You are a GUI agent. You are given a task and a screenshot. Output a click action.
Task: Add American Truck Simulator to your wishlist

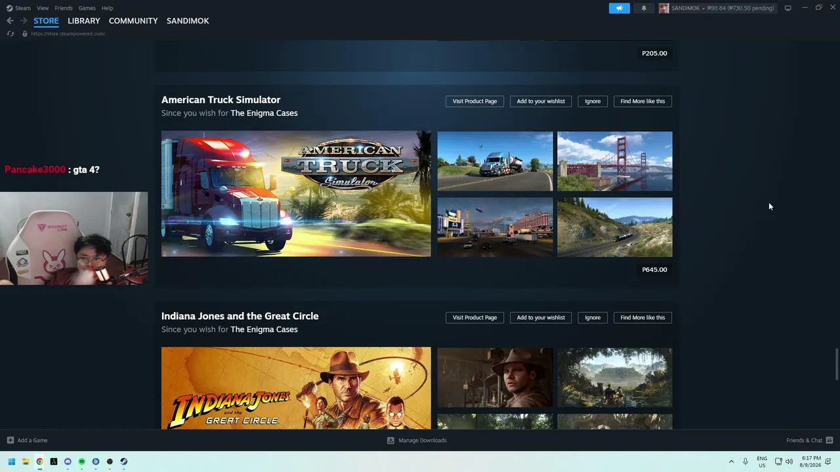point(541,101)
